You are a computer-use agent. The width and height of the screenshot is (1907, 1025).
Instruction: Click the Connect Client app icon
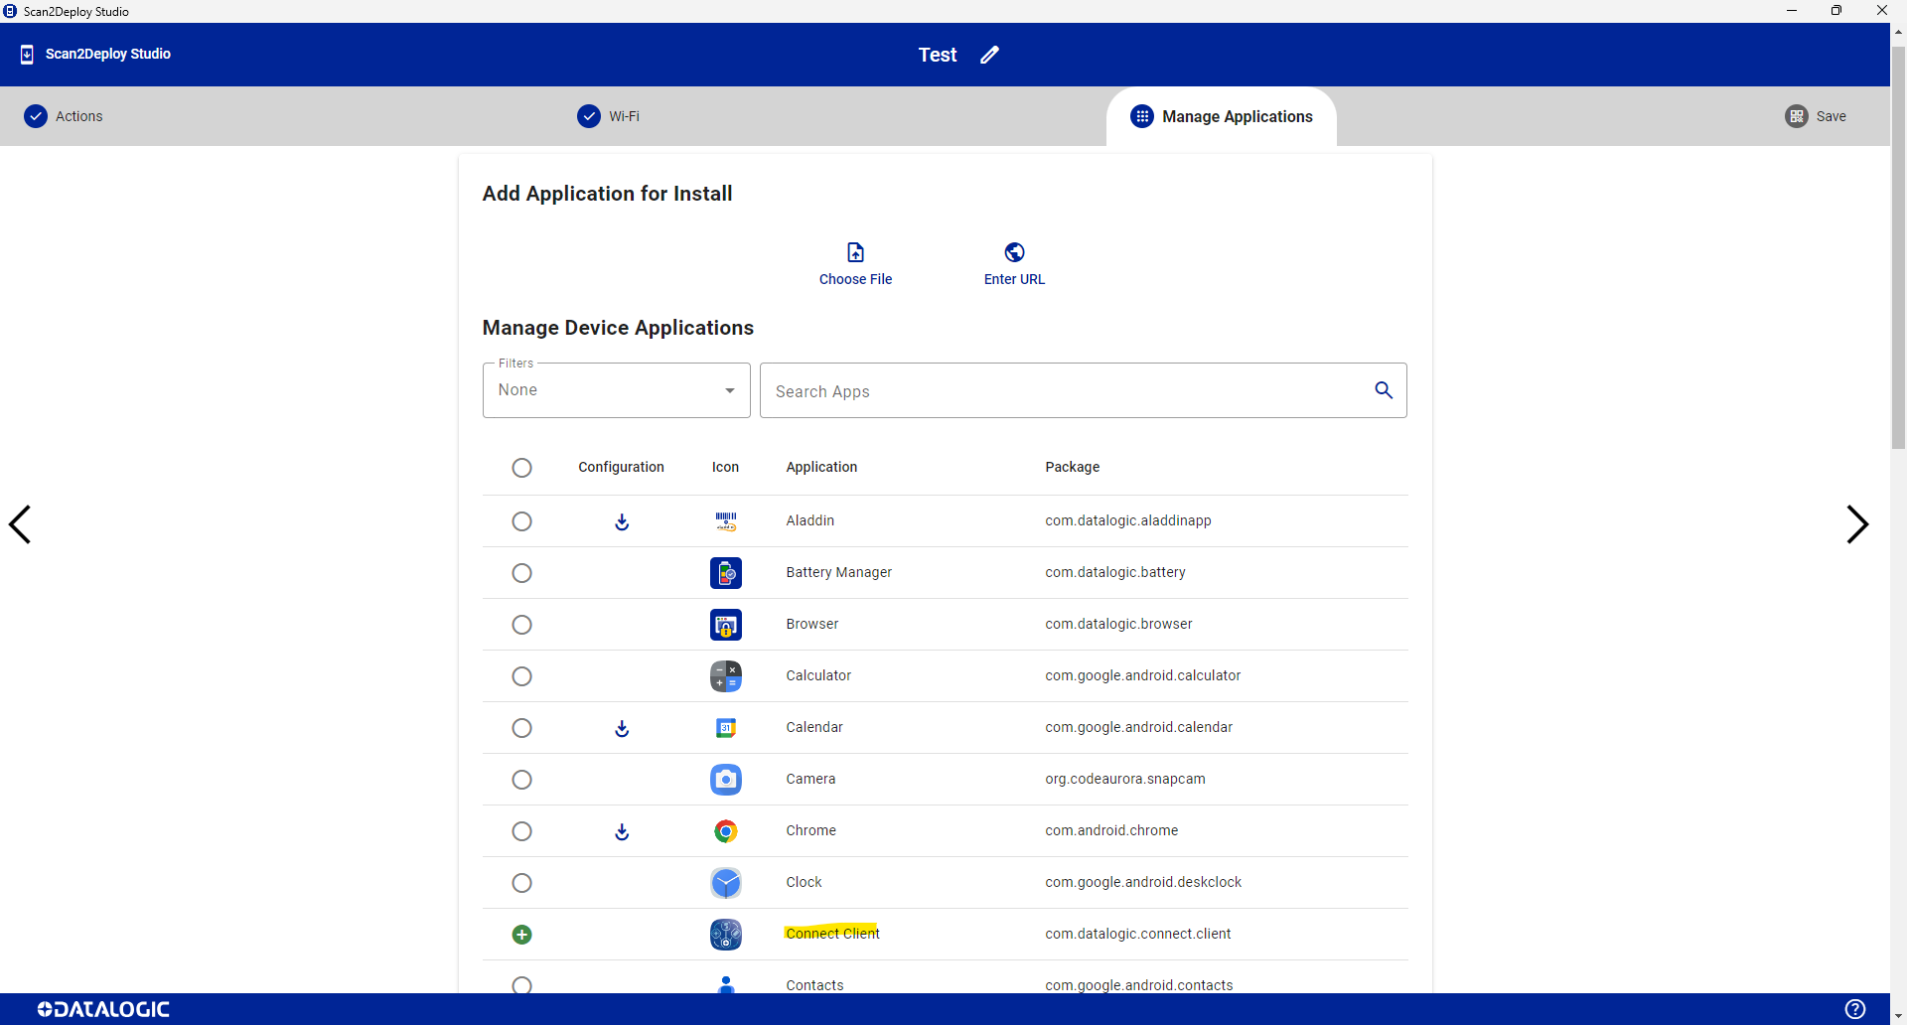(726, 935)
